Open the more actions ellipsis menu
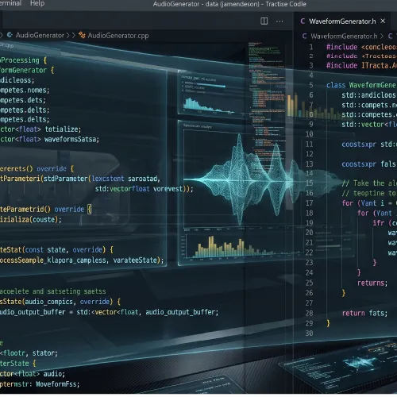397x397 pixels. [x=279, y=21]
